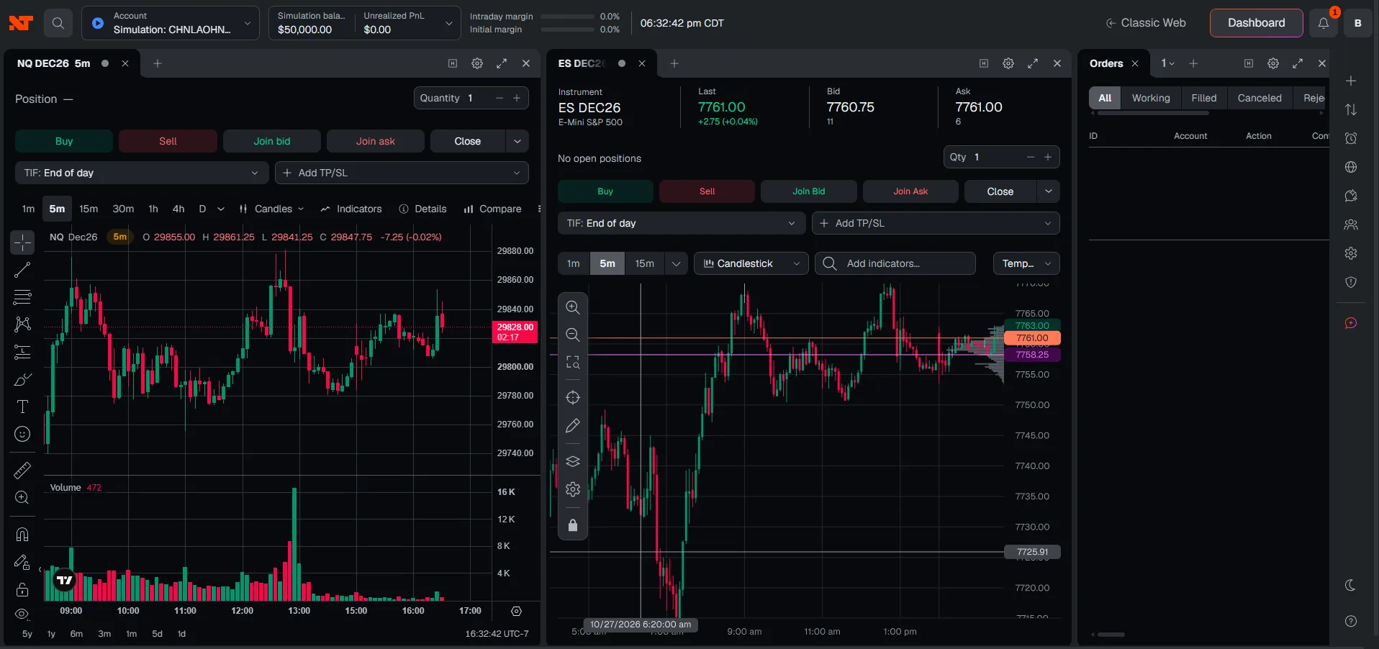Click the zoom out tool in ES chart
The width and height of the screenshot is (1379, 649).
573,335
